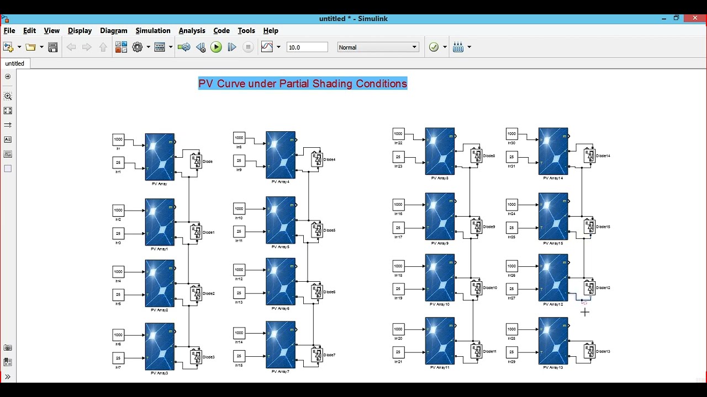The height and width of the screenshot is (397, 707).
Task: Save the model with the floppy disk icon
Action: pyautogui.click(x=53, y=47)
